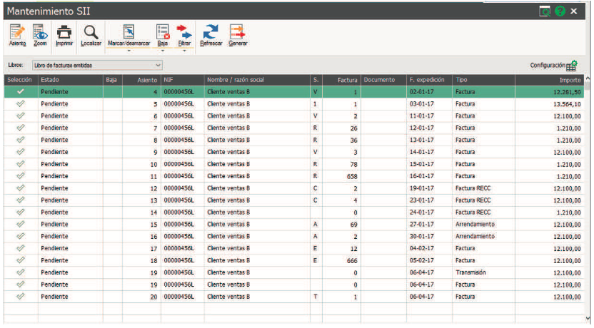Viewport: 594px width, 328px height.
Task: Toggle selection check for Asiento 9 row
Action: pos(21,152)
